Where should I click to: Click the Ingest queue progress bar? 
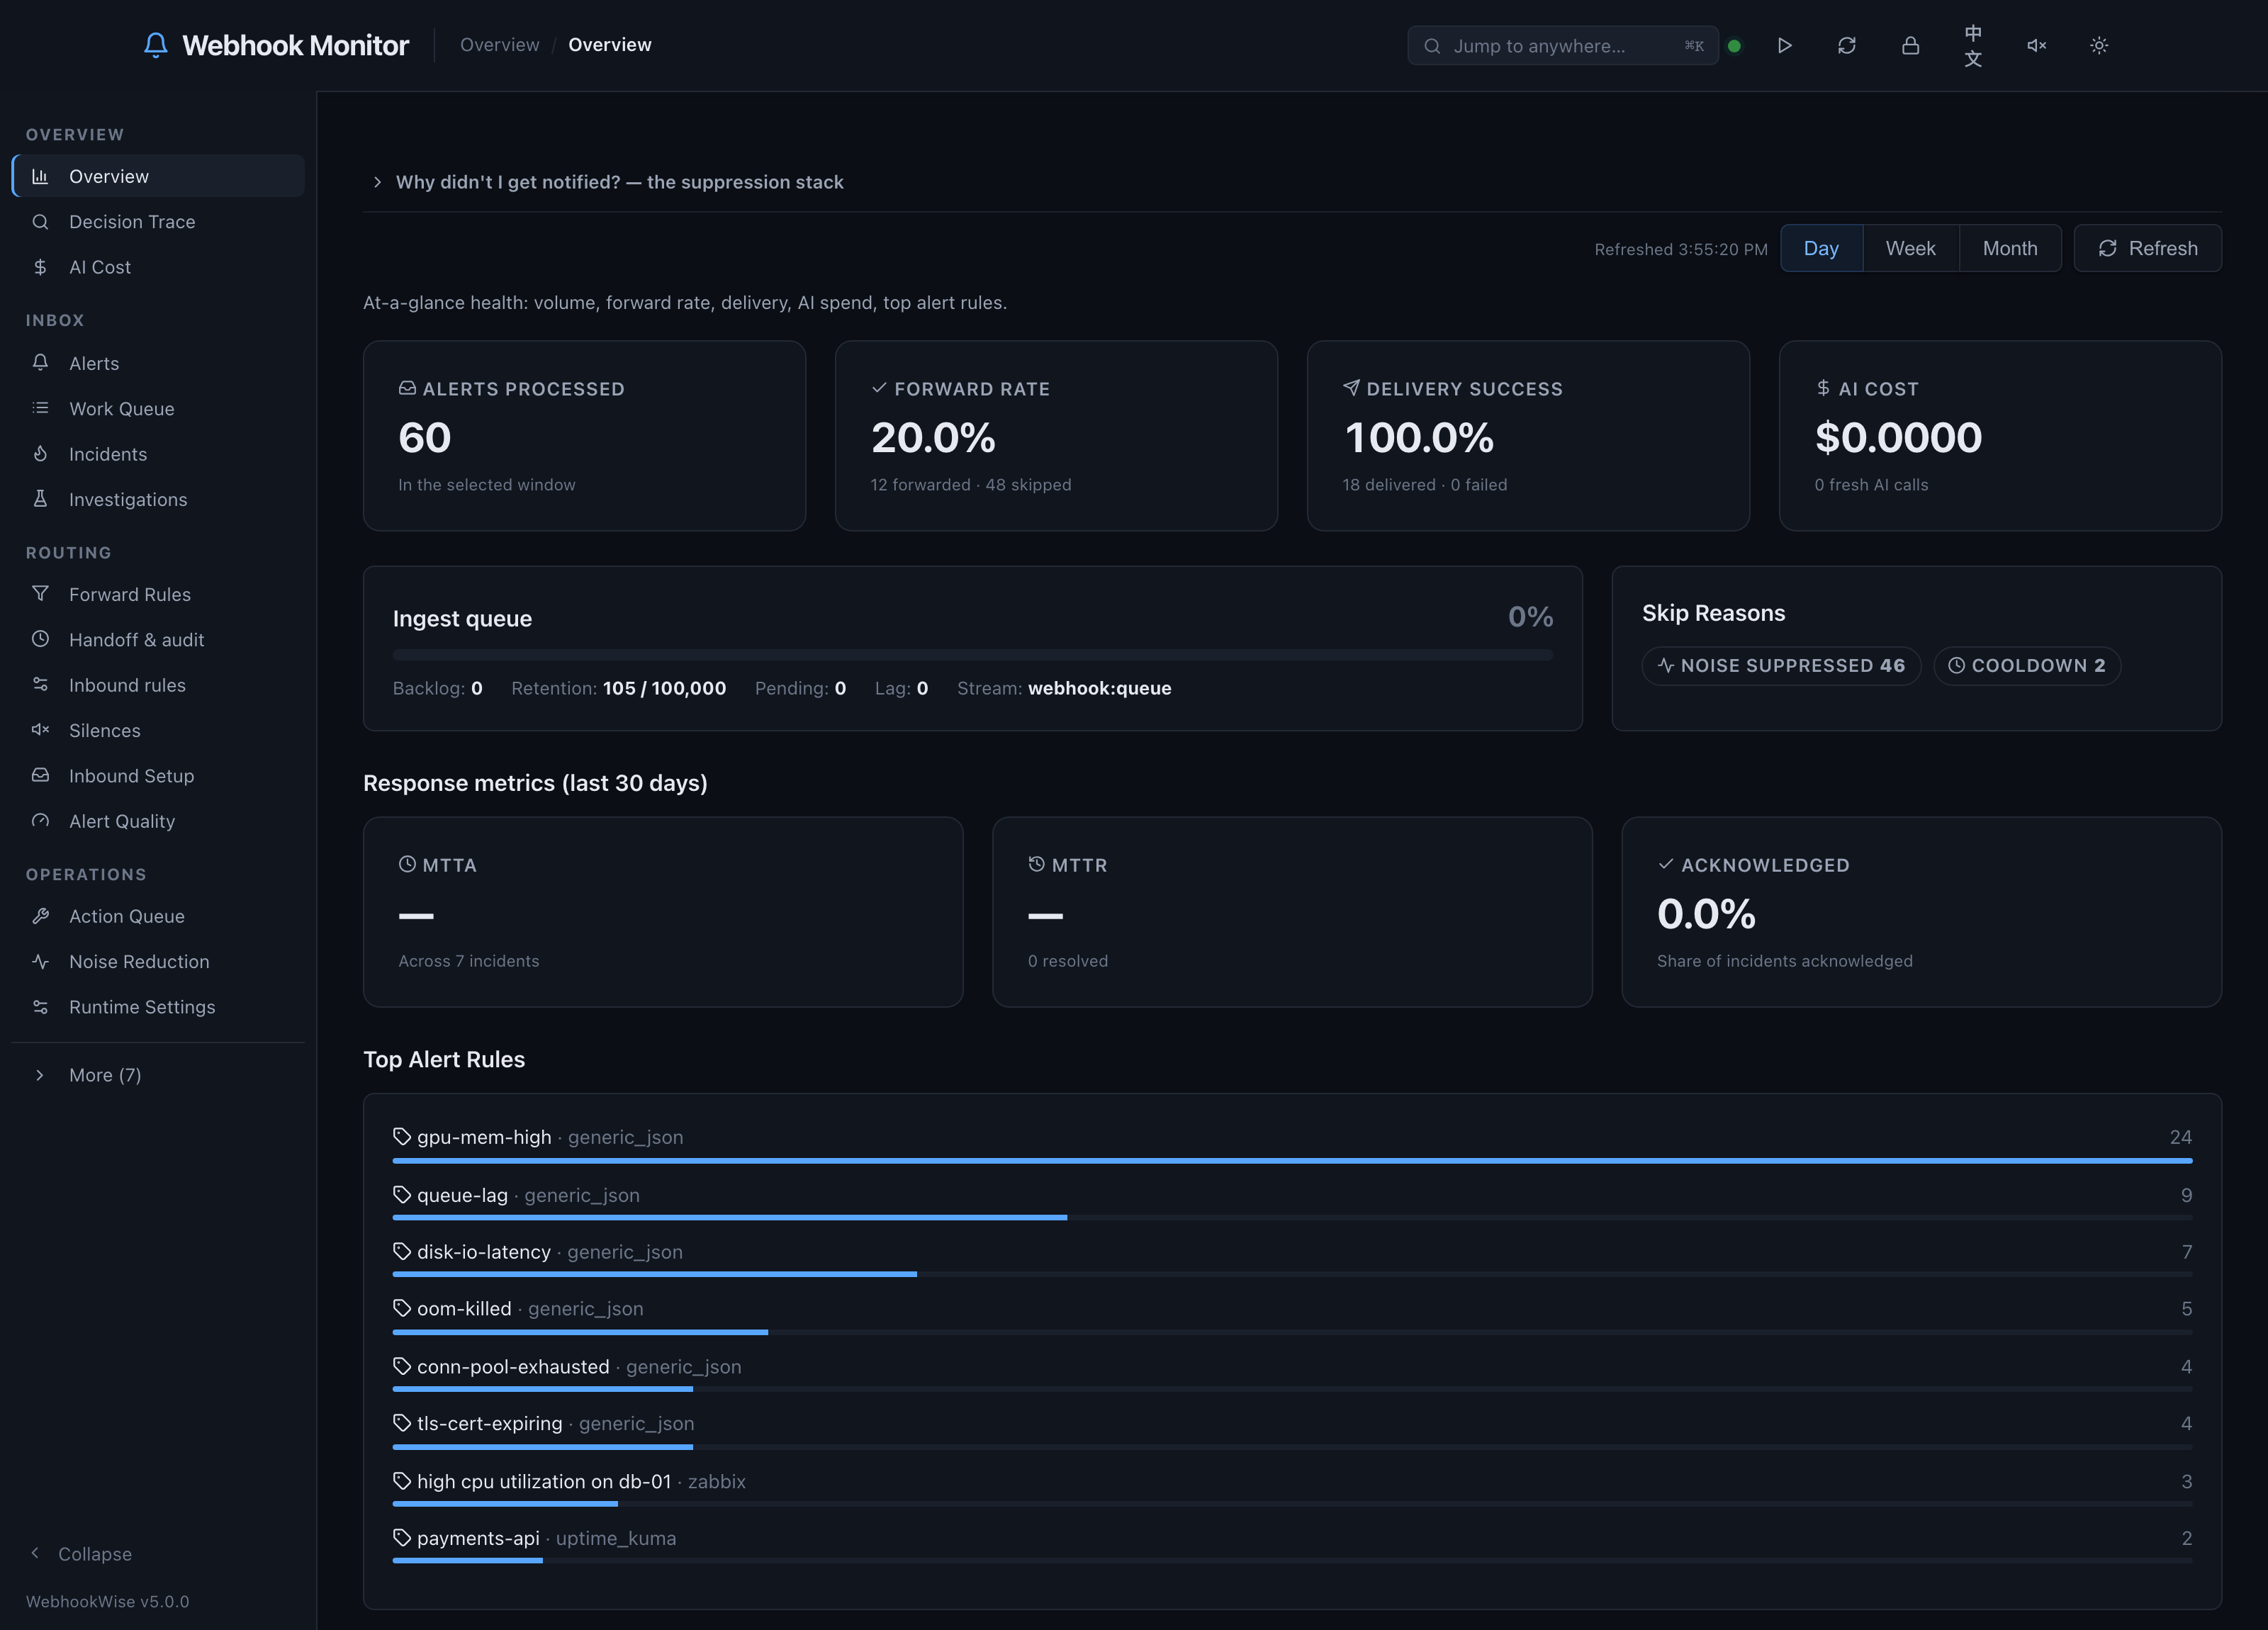(x=972, y=655)
